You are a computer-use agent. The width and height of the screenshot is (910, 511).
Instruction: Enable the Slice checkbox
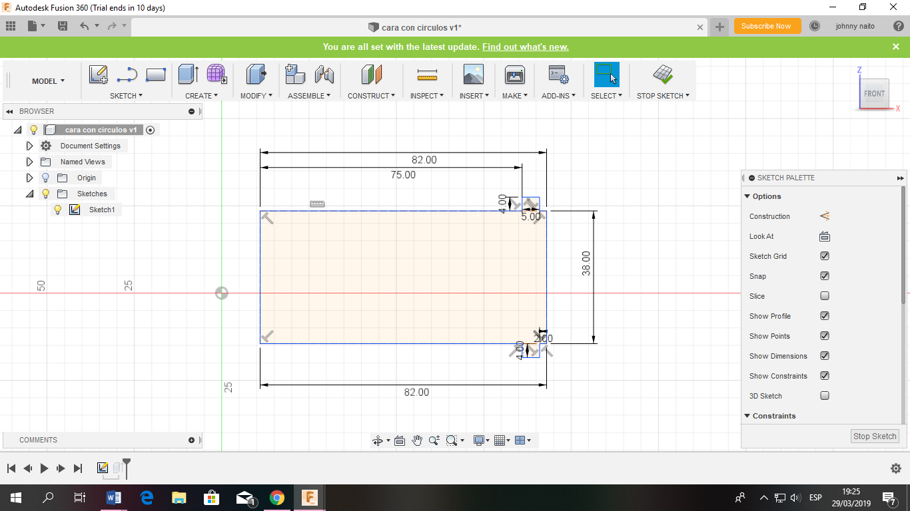pyautogui.click(x=825, y=296)
